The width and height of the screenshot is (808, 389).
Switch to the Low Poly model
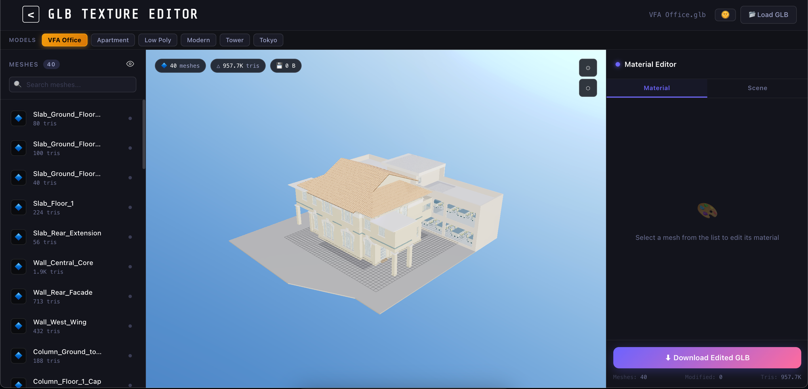pos(158,40)
